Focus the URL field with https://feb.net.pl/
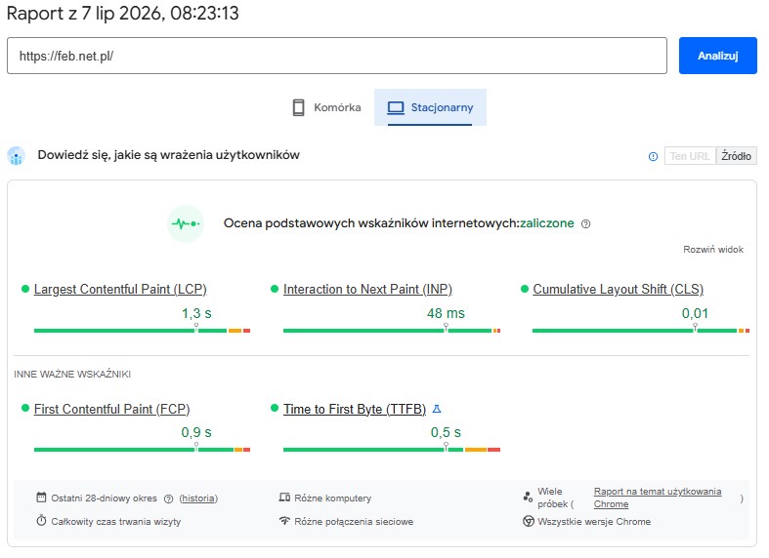 tap(337, 56)
